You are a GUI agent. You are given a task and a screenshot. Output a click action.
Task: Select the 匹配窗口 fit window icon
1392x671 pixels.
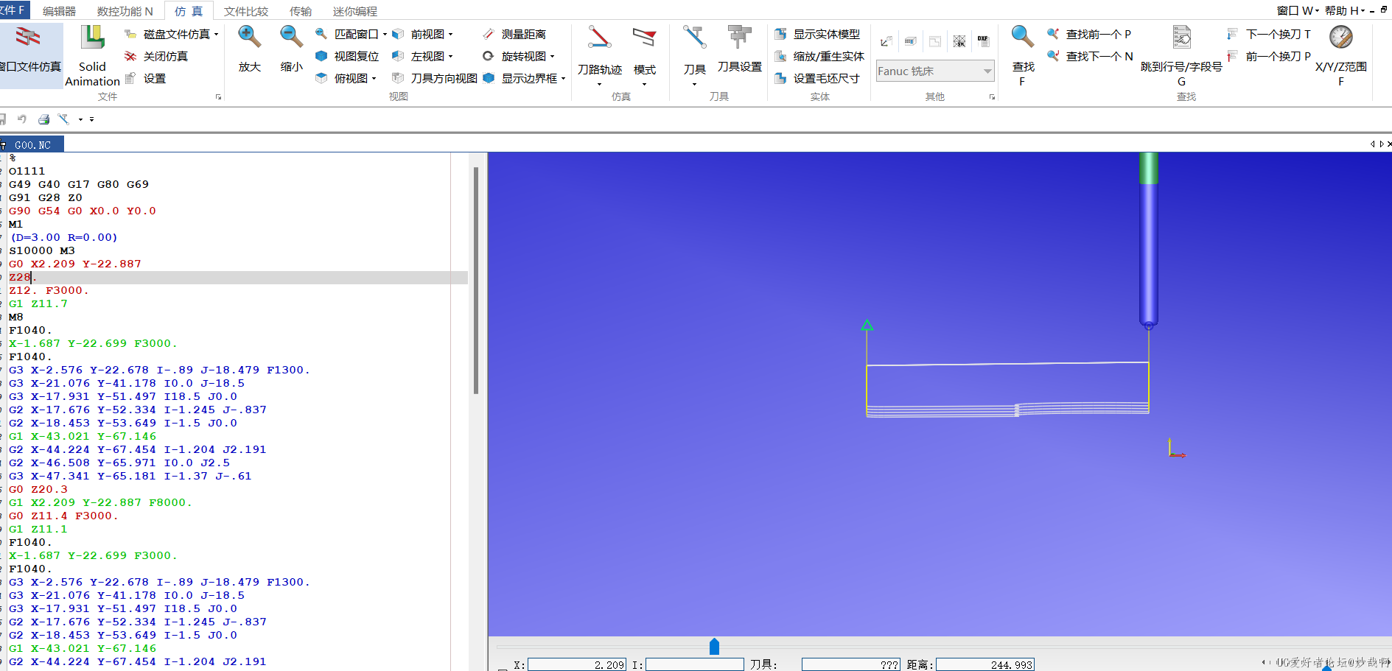click(x=321, y=34)
